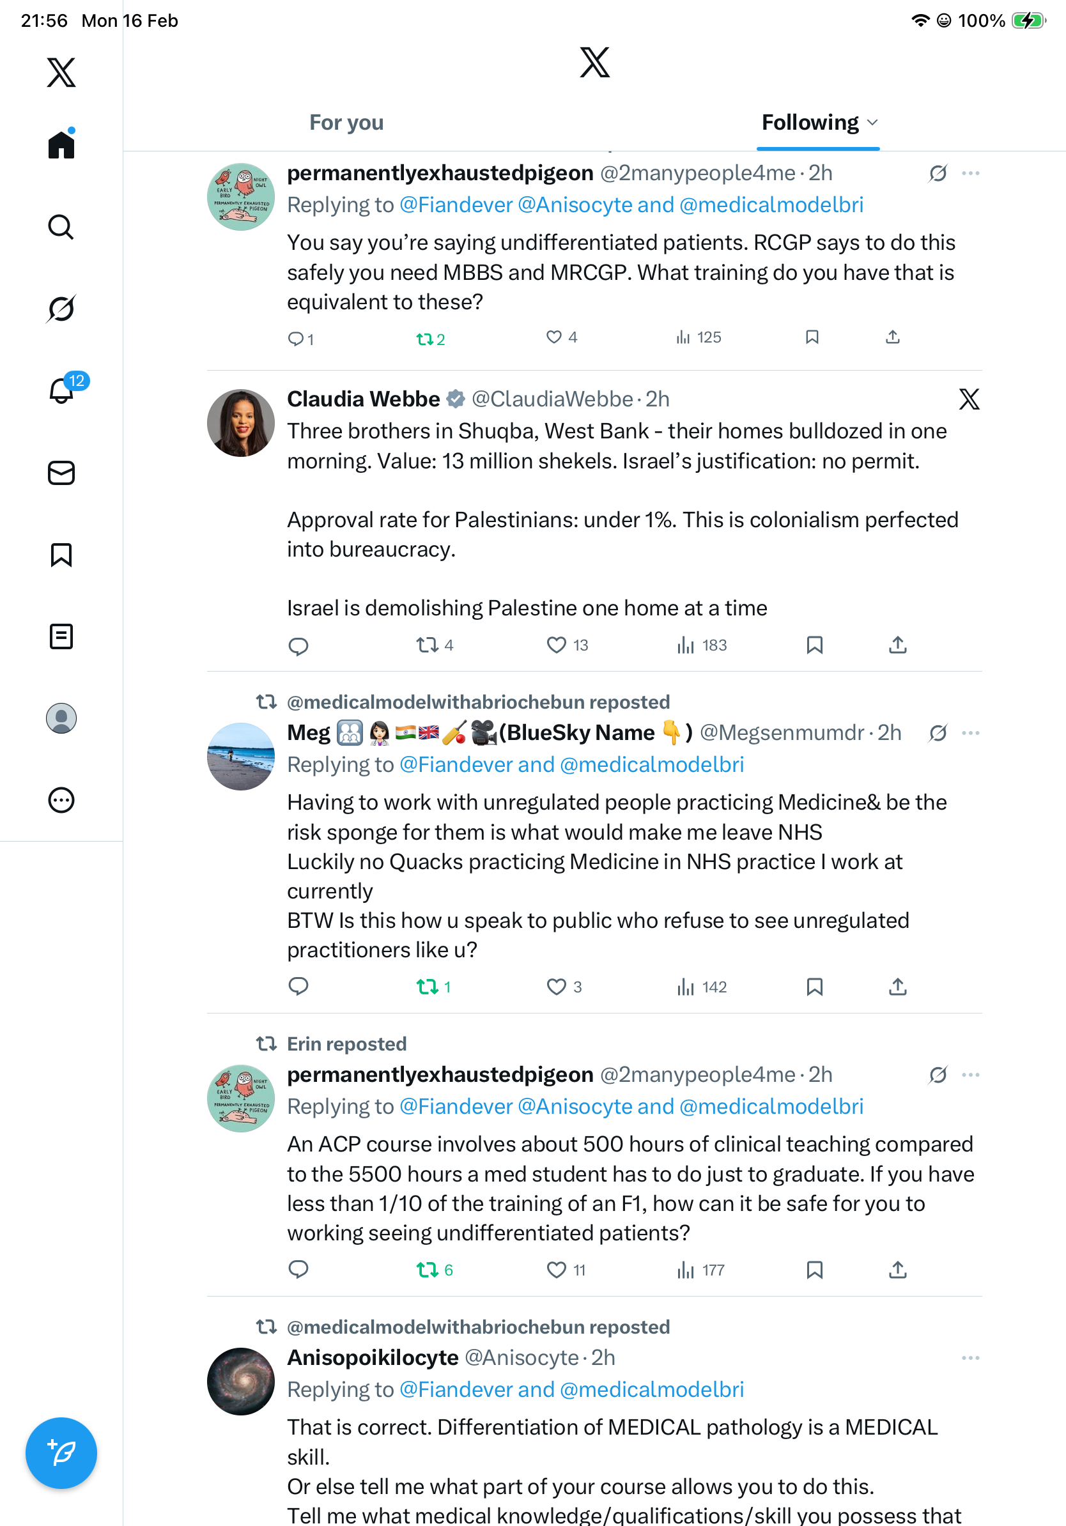Tap the compose new post button
Viewport: 1066px width, 1526px height.
point(61,1453)
